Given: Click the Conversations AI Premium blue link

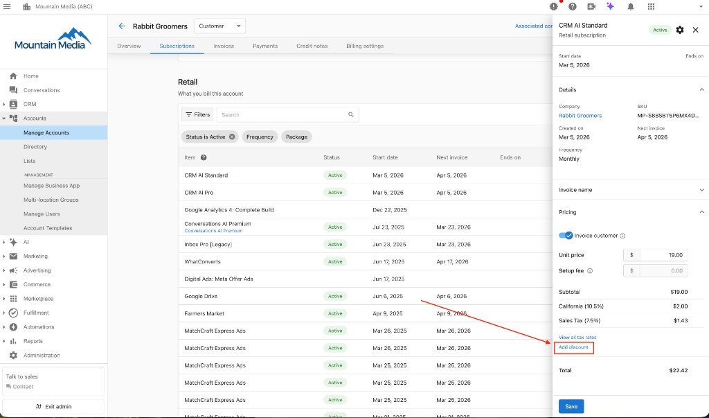Looking at the screenshot, I should pos(213,231).
